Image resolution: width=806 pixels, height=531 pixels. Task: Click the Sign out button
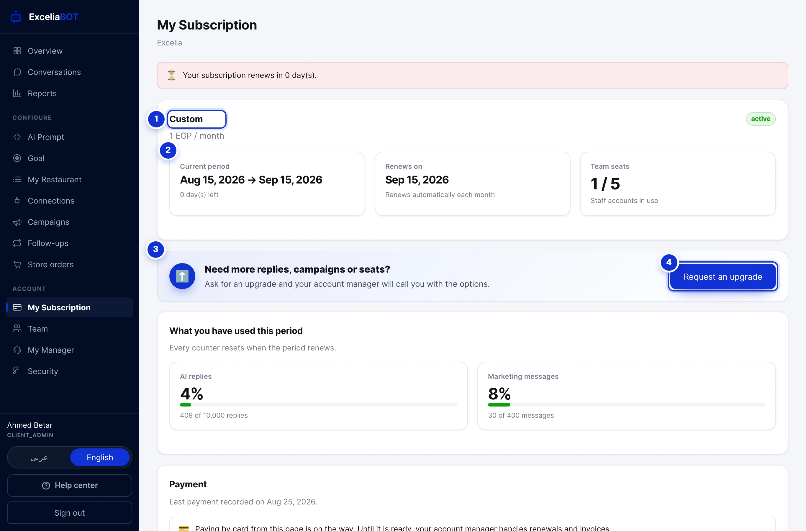(x=69, y=513)
